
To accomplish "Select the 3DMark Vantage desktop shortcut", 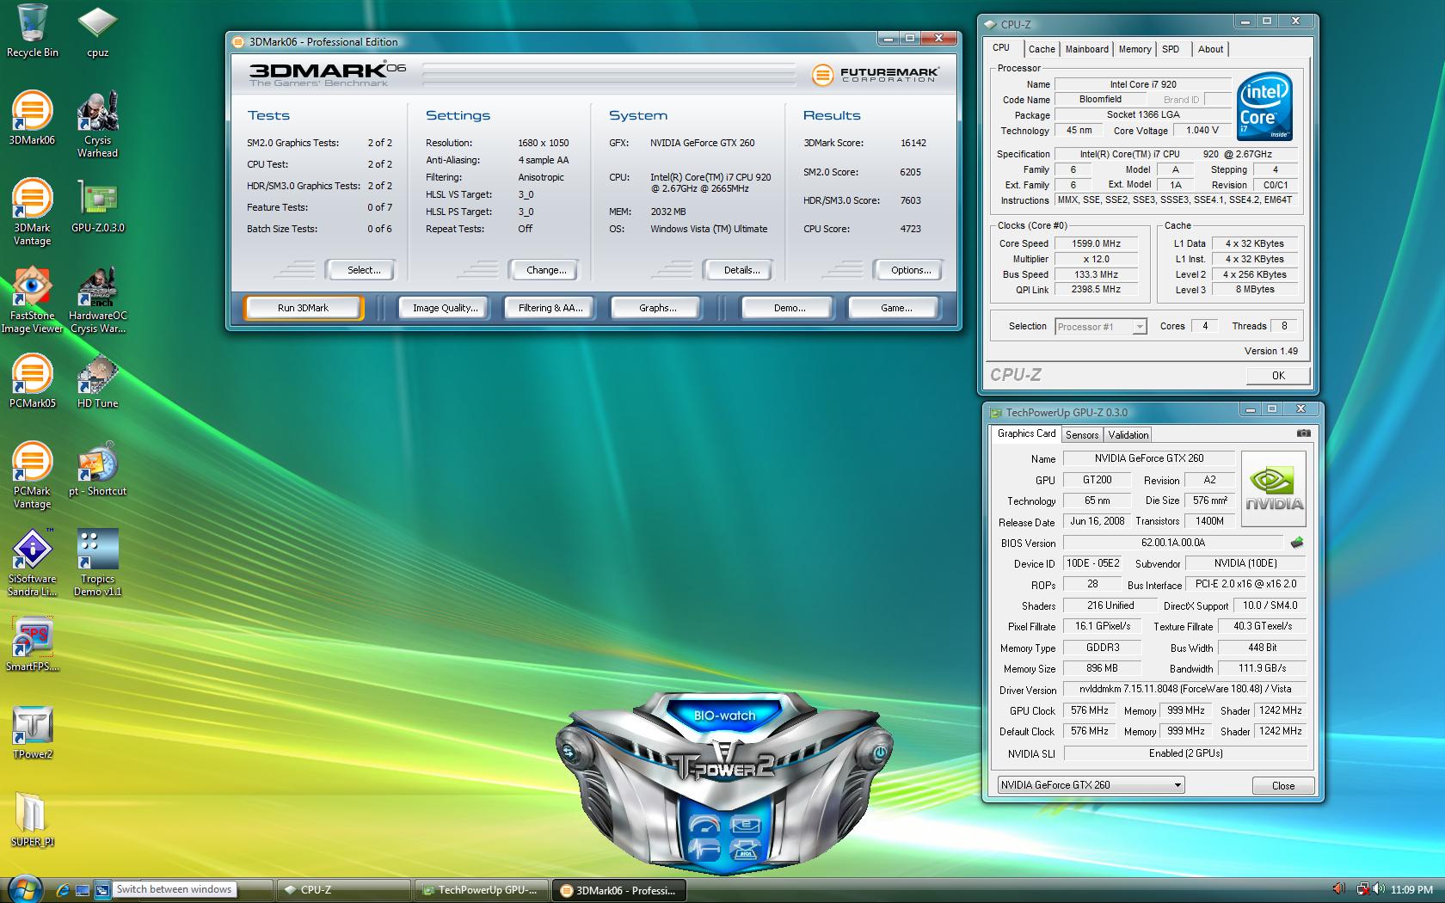I will tap(32, 212).
